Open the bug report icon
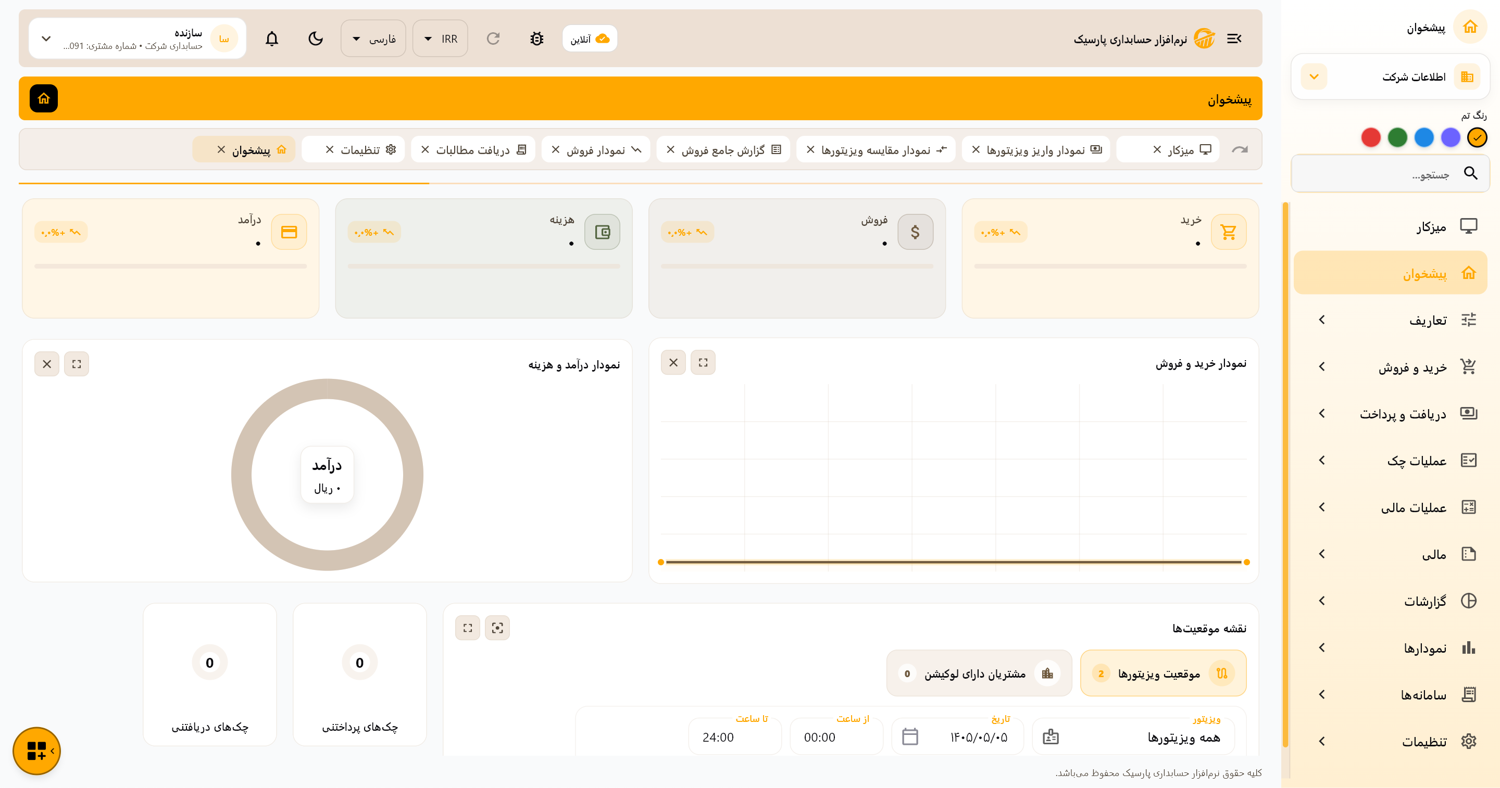The width and height of the screenshot is (1500, 788). tap(536, 39)
